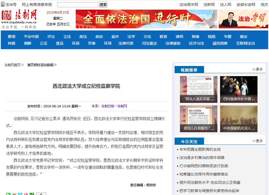The image size is (269, 195).
Task: Open the 四川宜宾市长宁县 video thumbnail
Action: [x=239, y=89]
